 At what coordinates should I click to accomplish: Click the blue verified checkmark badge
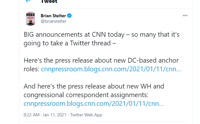pyautogui.click(x=69, y=16)
